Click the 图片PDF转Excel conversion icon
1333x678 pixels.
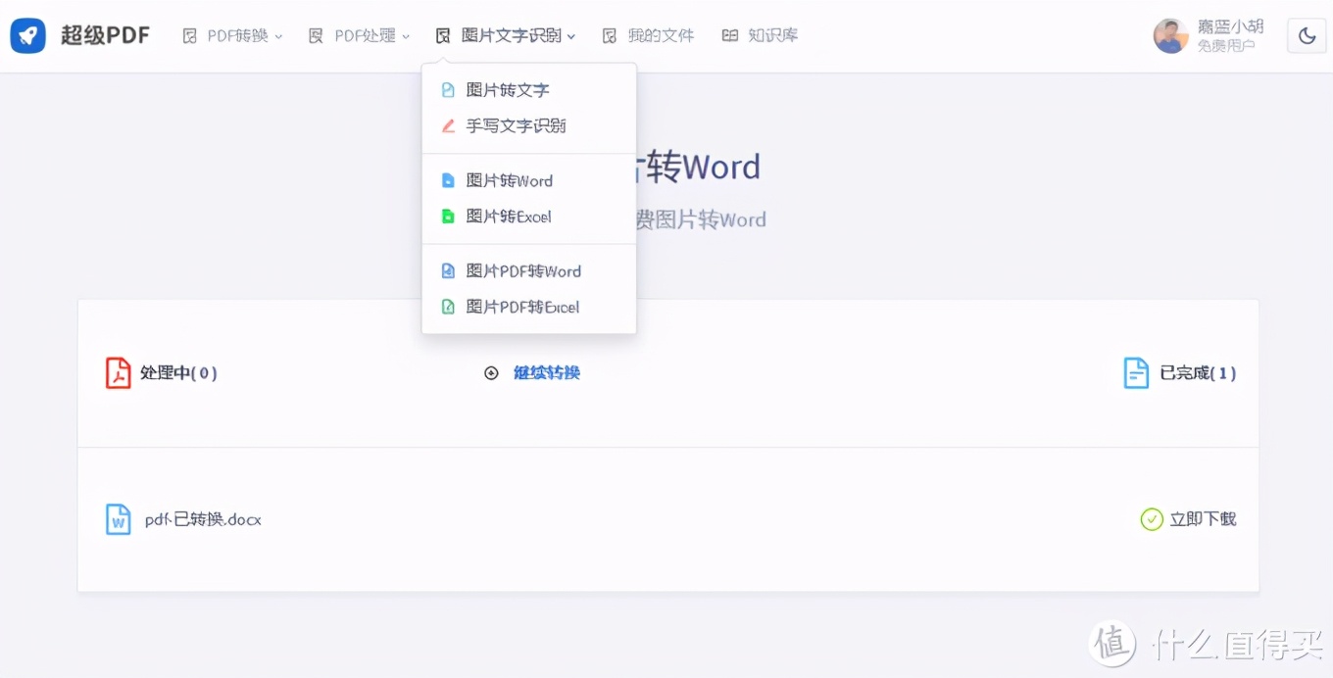point(449,307)
